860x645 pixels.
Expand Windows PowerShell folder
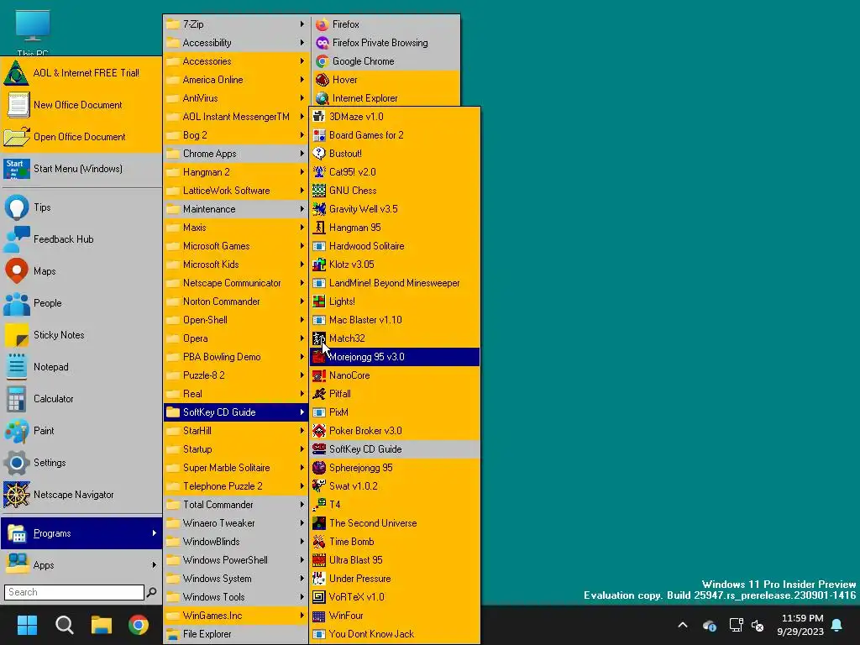coord(236,560)
